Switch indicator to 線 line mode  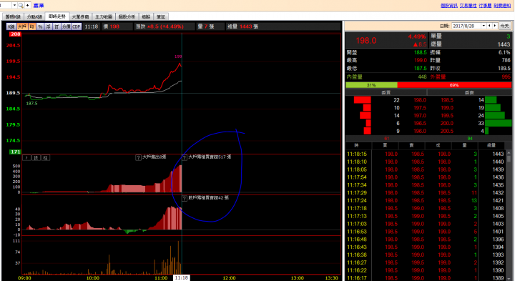pyautogui.click(x=36, y=158)
